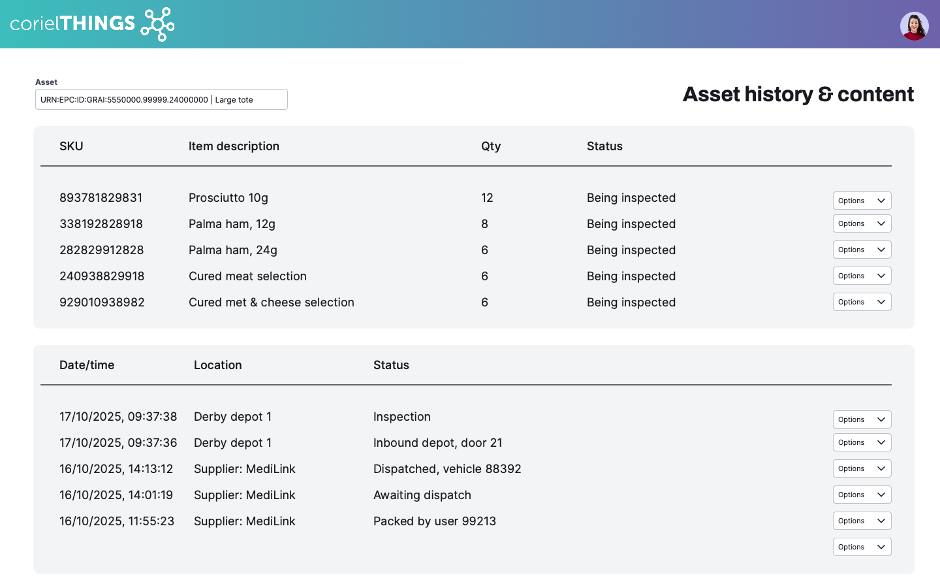The image size is (940, 588).
Task: Click the Item description column header
Action: [x=234, y=146]
